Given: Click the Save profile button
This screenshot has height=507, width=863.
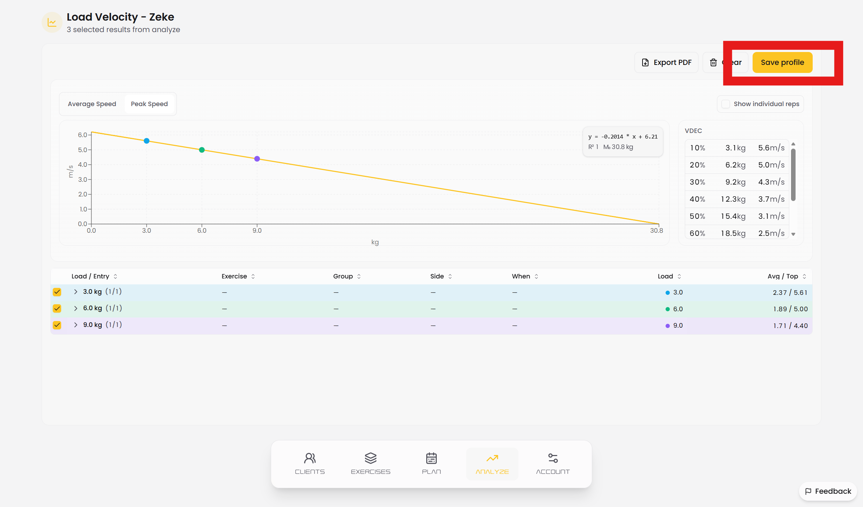Looking at the screenshot, I should tap(782, 62).
